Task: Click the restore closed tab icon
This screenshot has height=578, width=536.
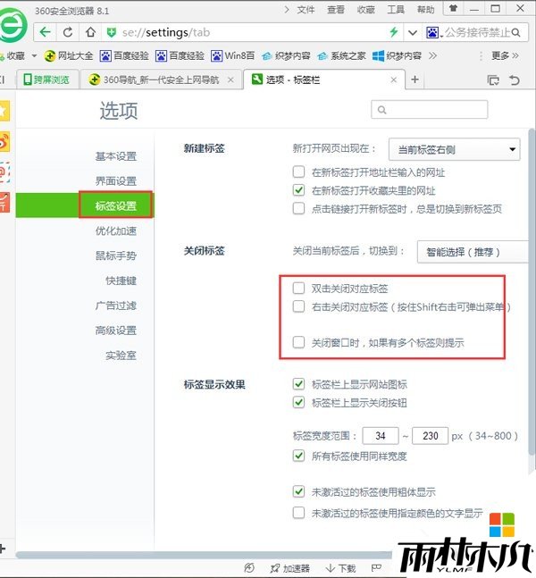Action: click(x=514, y=80)
